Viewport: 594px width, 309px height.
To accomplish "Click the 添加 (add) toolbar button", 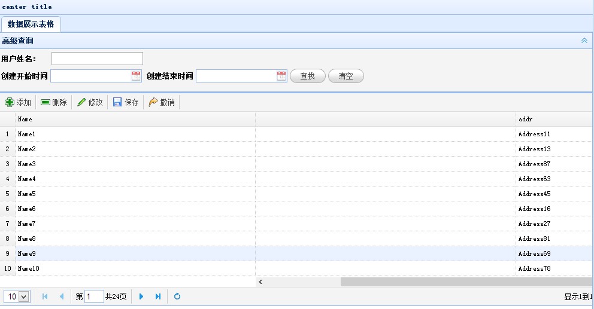I will click(18, 102).
